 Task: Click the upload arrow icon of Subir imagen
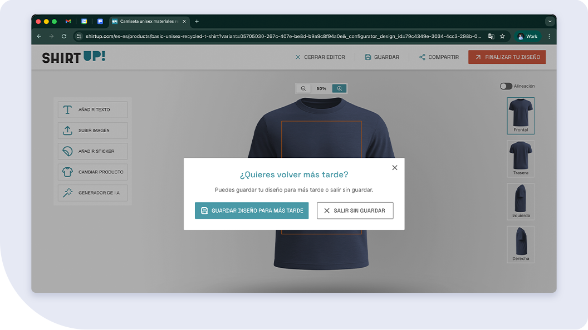pos(67,131)
